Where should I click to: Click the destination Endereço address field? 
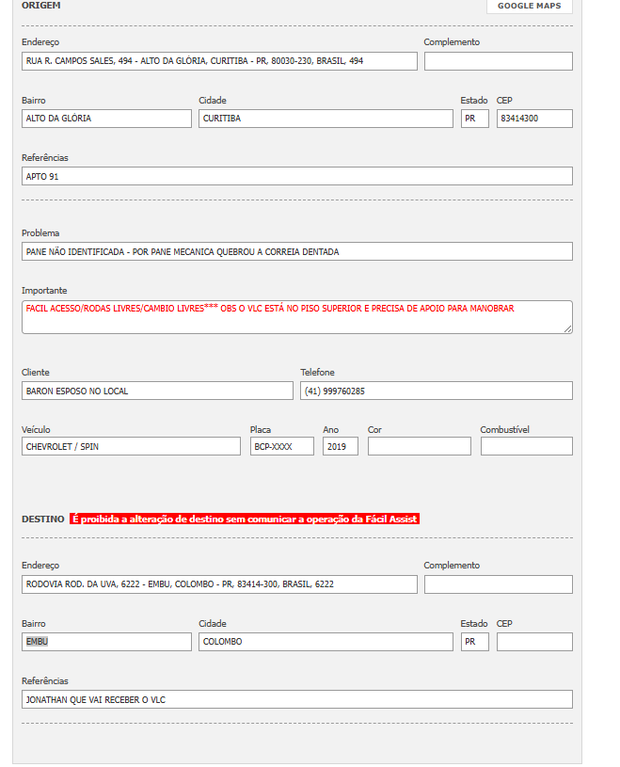click(219, 584)
